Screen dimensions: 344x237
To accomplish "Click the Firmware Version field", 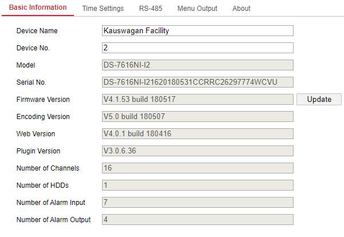I will [x=197, y=100].
